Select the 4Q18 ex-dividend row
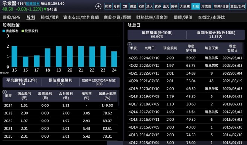247x145 pixels. 185,96
